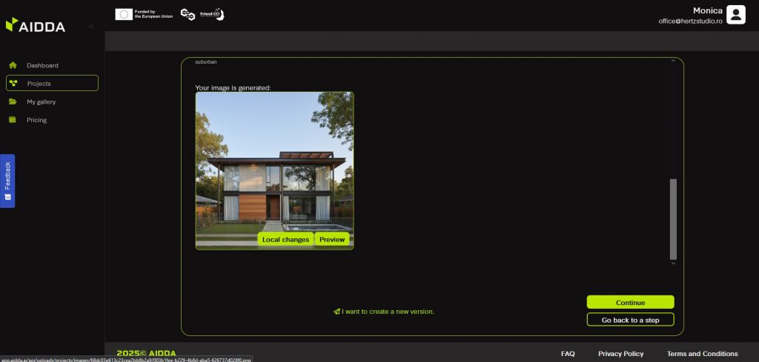Collapse the sidebar with the double chevron
Screen dimensions: 759x362
coord(91,27)
